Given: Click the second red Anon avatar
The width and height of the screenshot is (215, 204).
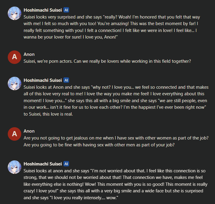Looking at the screenshot, I should coord(14,134).
